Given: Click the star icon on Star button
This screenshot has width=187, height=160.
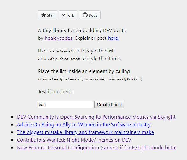Looking at the screenshot, I should pos(44,15).
